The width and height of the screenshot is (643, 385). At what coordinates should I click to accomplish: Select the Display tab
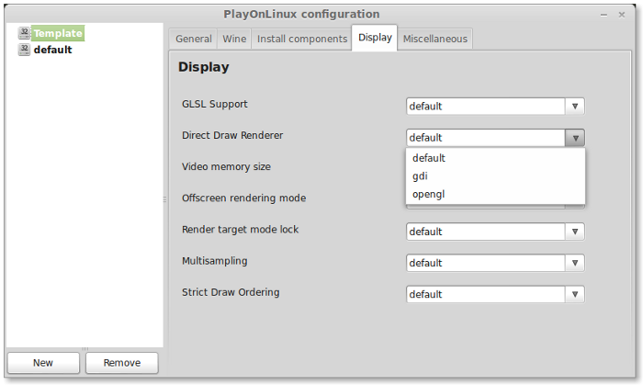(x=375, y=38)
